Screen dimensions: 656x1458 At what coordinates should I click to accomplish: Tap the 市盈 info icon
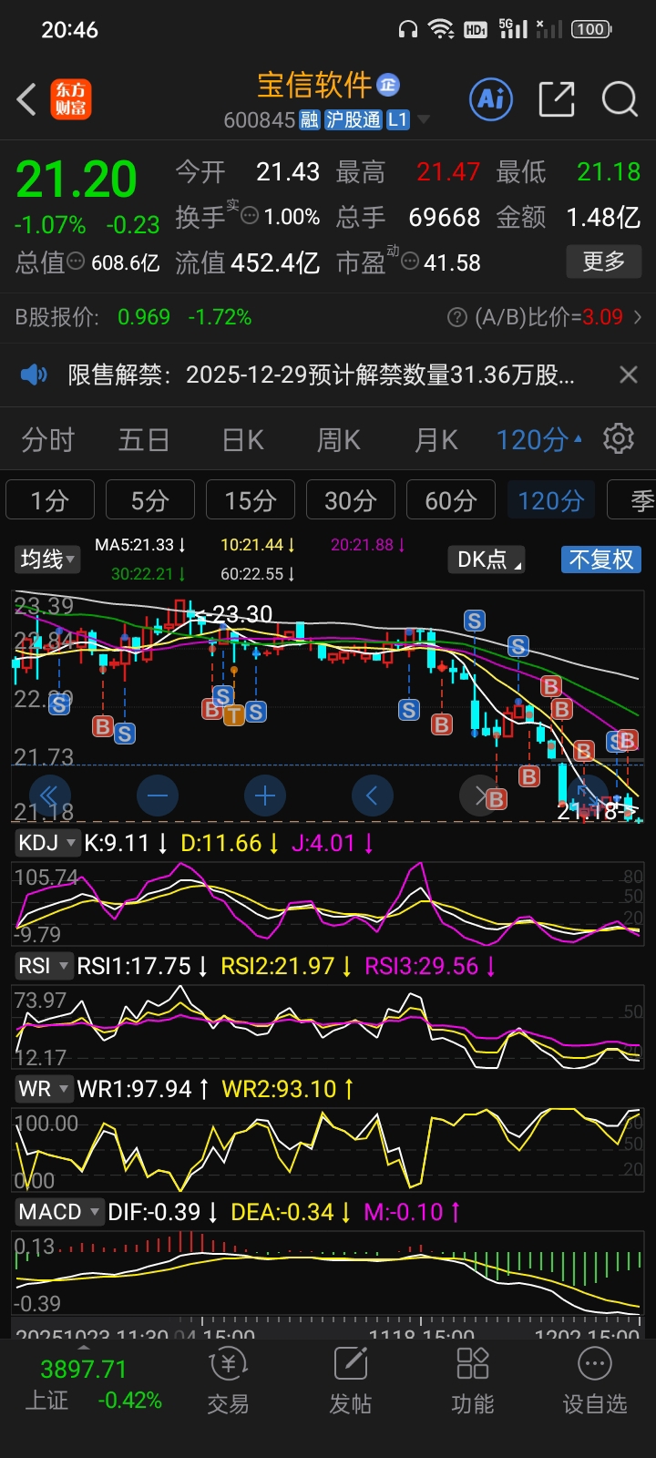410,262
